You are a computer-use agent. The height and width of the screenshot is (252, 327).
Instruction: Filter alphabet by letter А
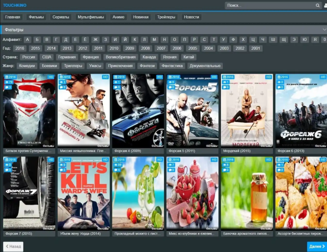coord(27,40)
